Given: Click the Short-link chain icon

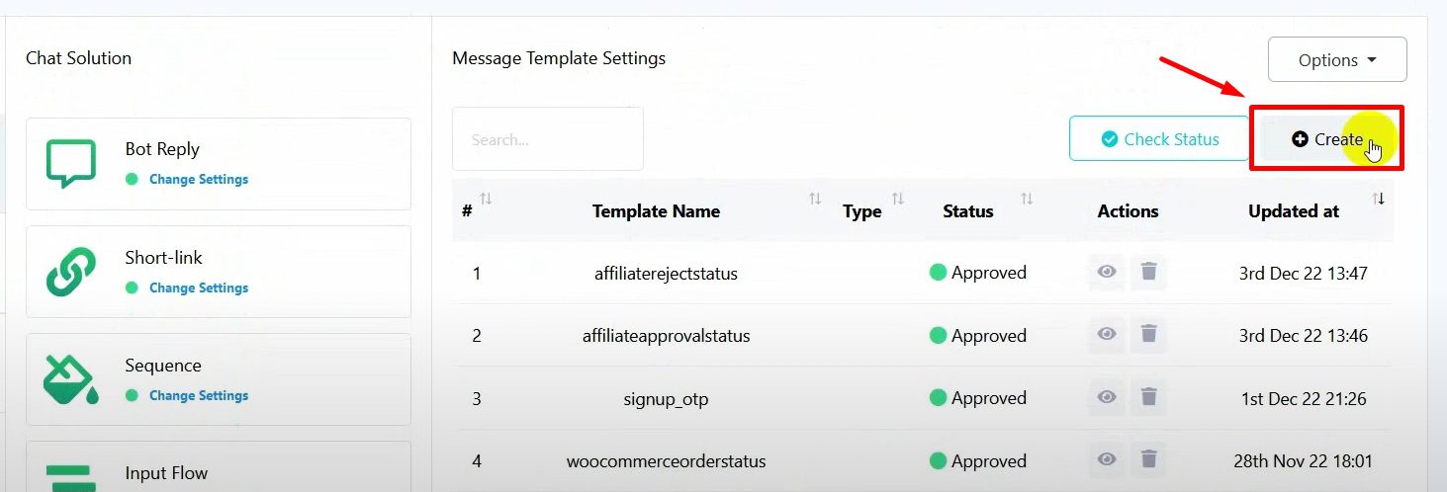Looking at the screenshot, I should click(70, 272).
